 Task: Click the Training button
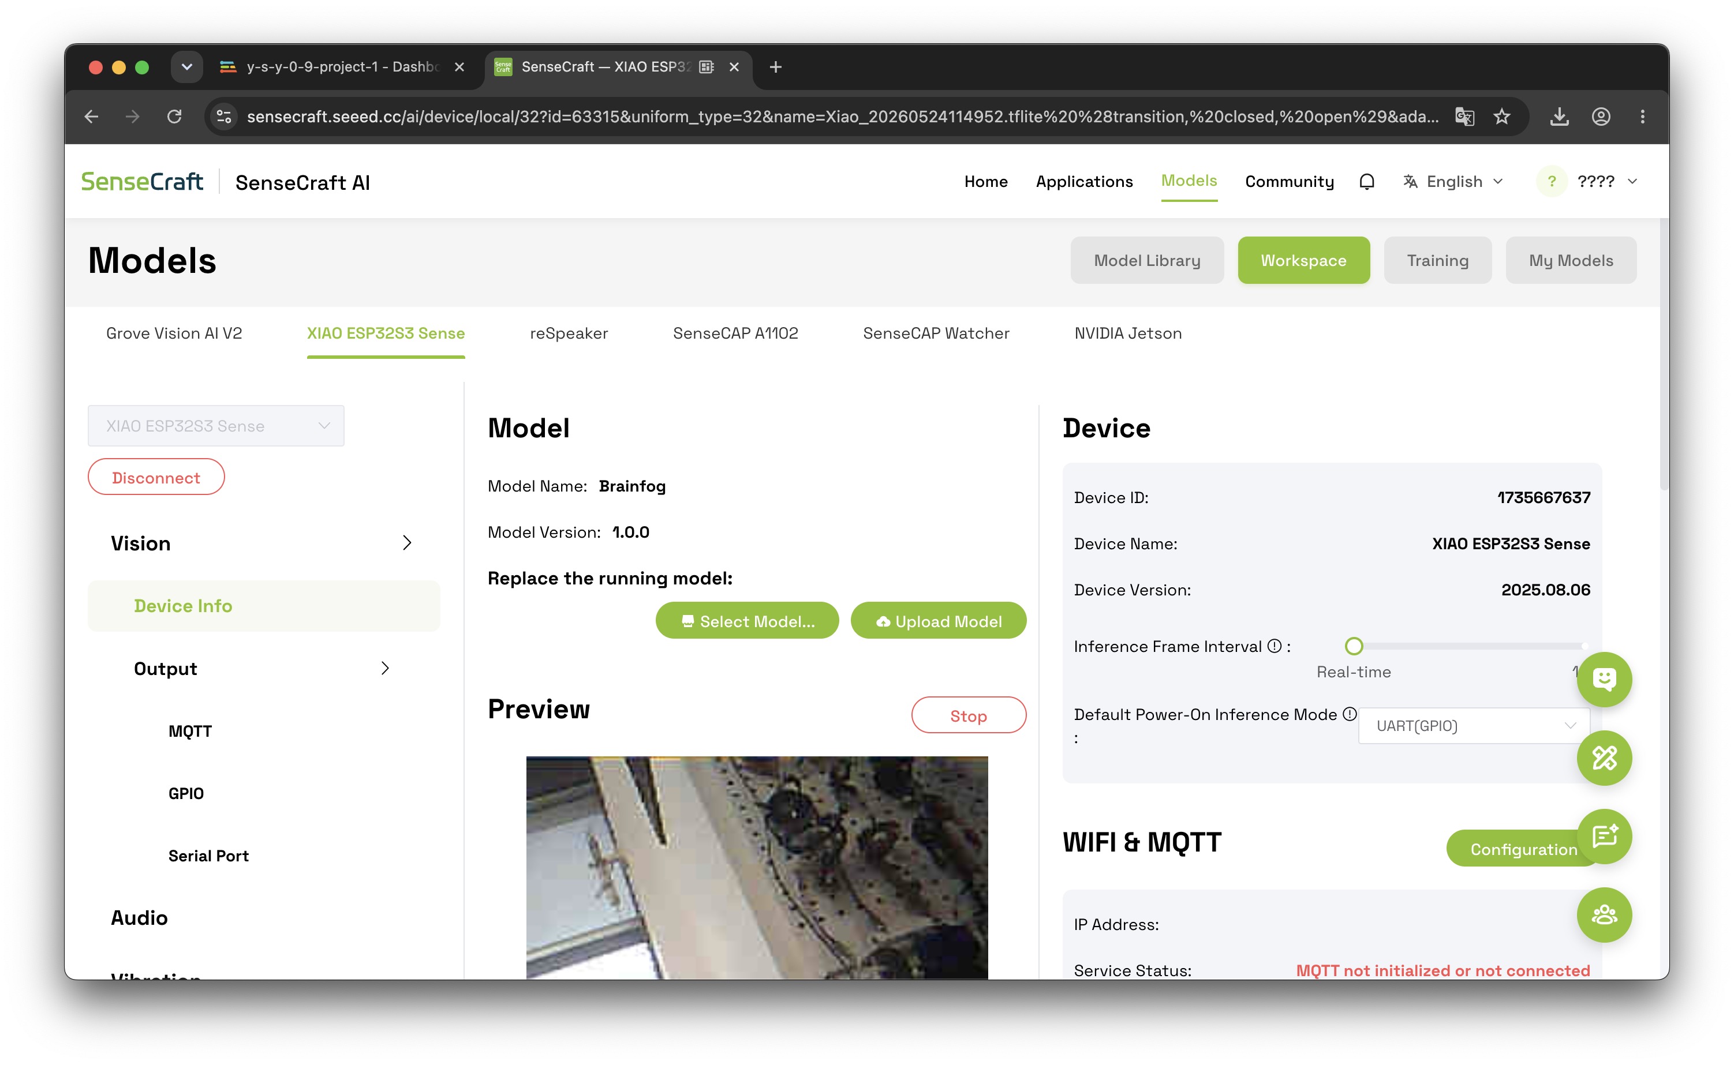[x=1437, y=260]
